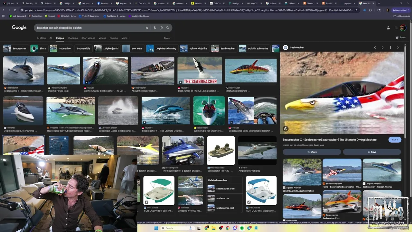
Task: Open Spotify from the taskbar
Action: [x=242, y=228]
